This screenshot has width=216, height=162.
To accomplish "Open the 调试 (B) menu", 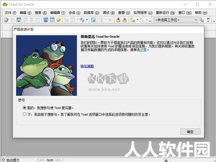I will pos(109,13).
